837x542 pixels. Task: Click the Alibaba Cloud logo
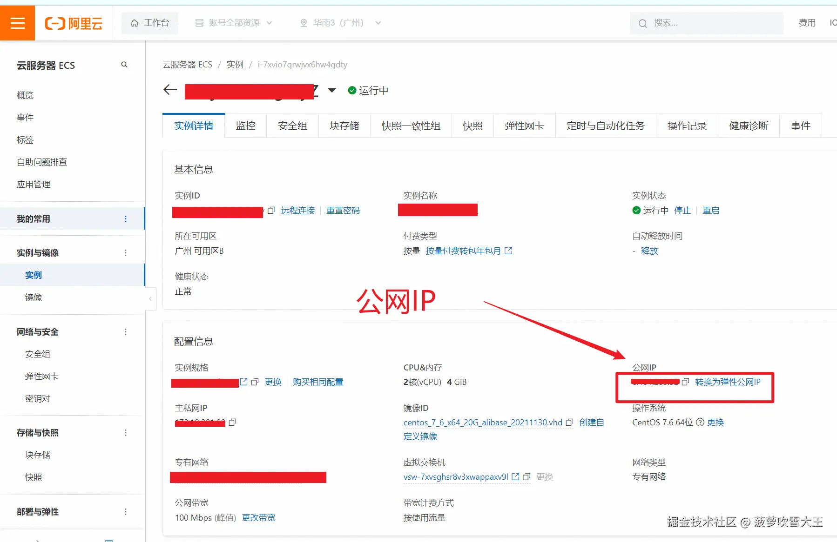tap(74, 23)
